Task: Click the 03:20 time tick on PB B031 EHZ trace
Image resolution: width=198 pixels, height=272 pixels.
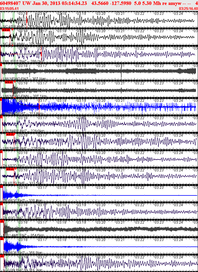Action: click(101, 188)
